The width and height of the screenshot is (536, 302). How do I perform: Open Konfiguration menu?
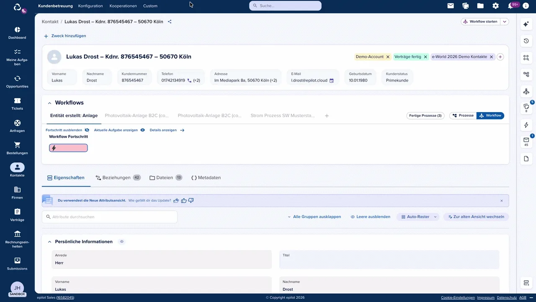click(90, 6)
